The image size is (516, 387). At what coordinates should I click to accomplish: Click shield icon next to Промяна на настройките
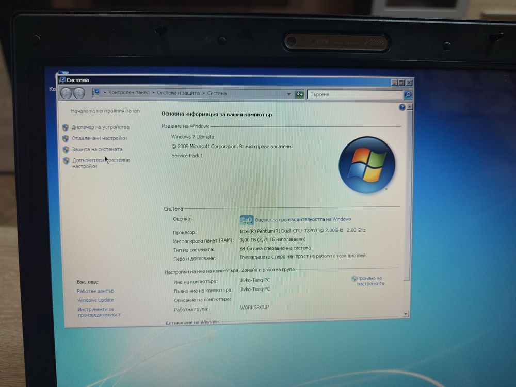353,279
